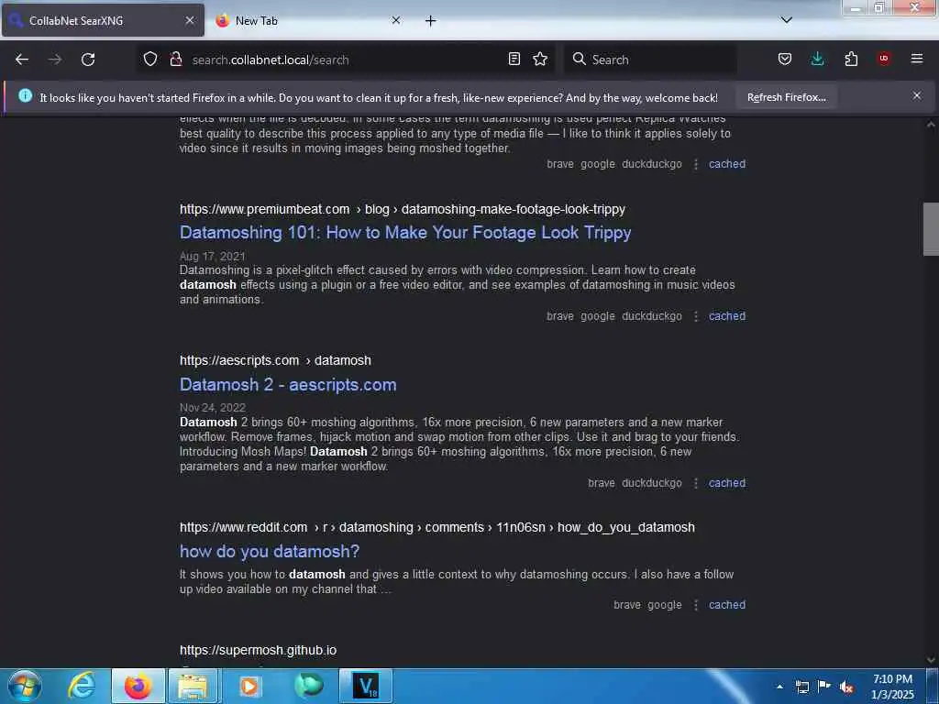Open the Action Center flag icon
Viewport: 939px width, 704px height.
click(x=824, y=687)
